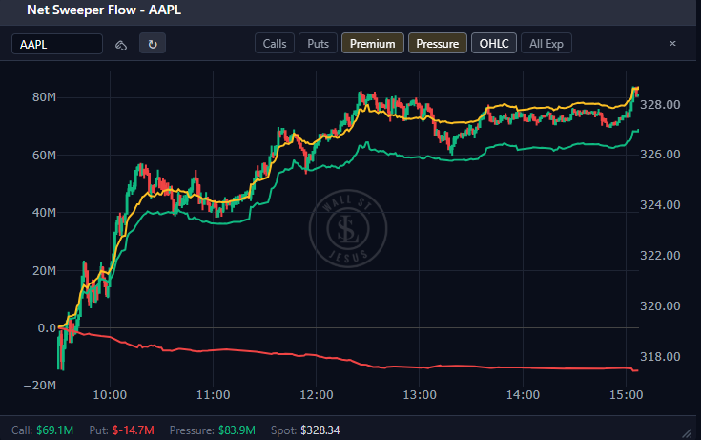This screenshot has height=440, width=701.
Task: Click the 328.00 price axis label
Action: click(x=660, y=105)
